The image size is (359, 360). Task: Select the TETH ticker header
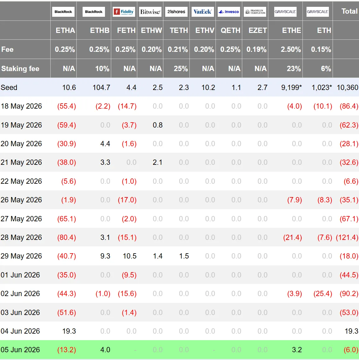coord(179,30)
